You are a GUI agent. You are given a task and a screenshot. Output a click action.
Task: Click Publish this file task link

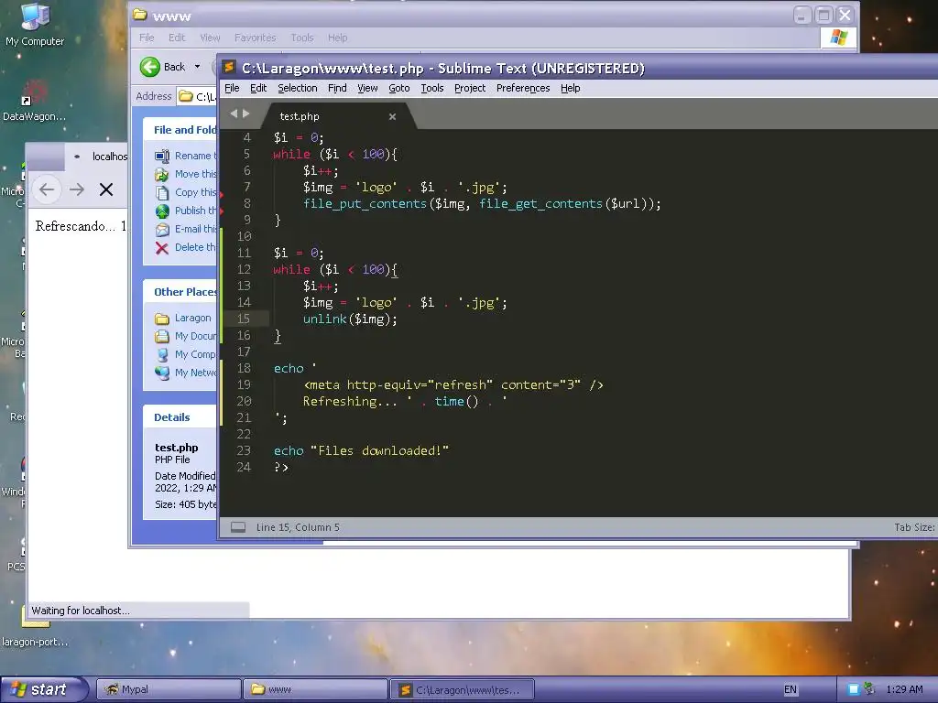click(185, 211)
